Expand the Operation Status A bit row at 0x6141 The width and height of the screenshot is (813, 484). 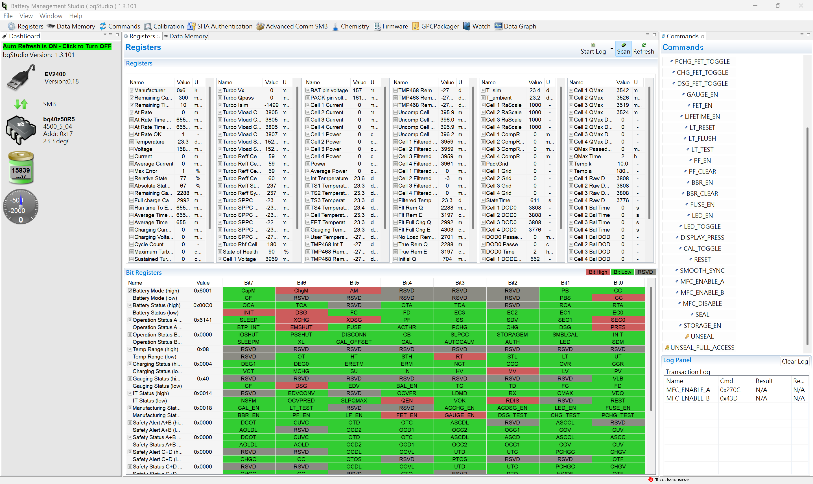click(x=130, y=320)
